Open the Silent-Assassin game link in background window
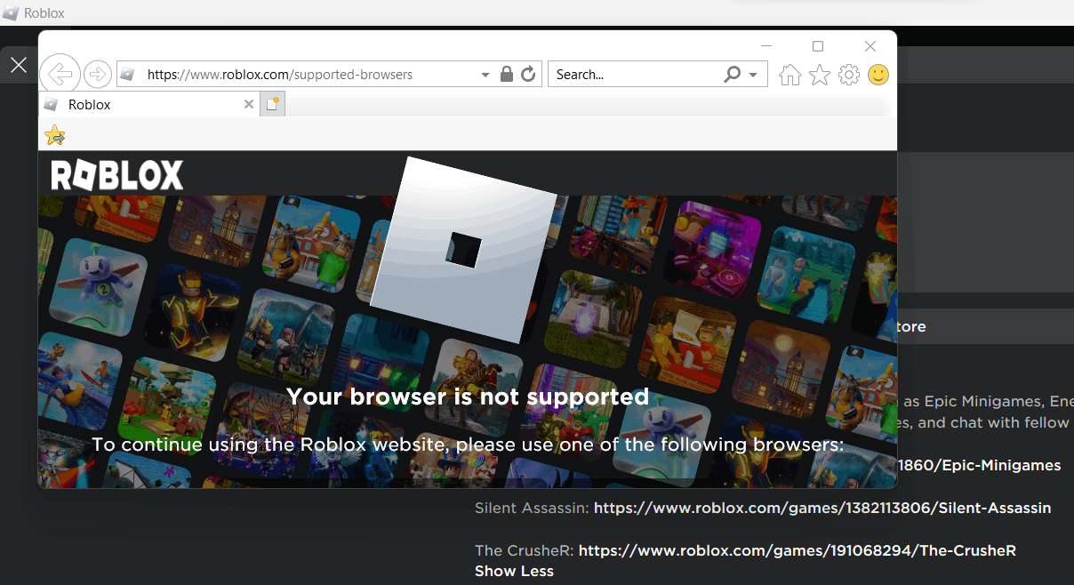 coord(822,508)
